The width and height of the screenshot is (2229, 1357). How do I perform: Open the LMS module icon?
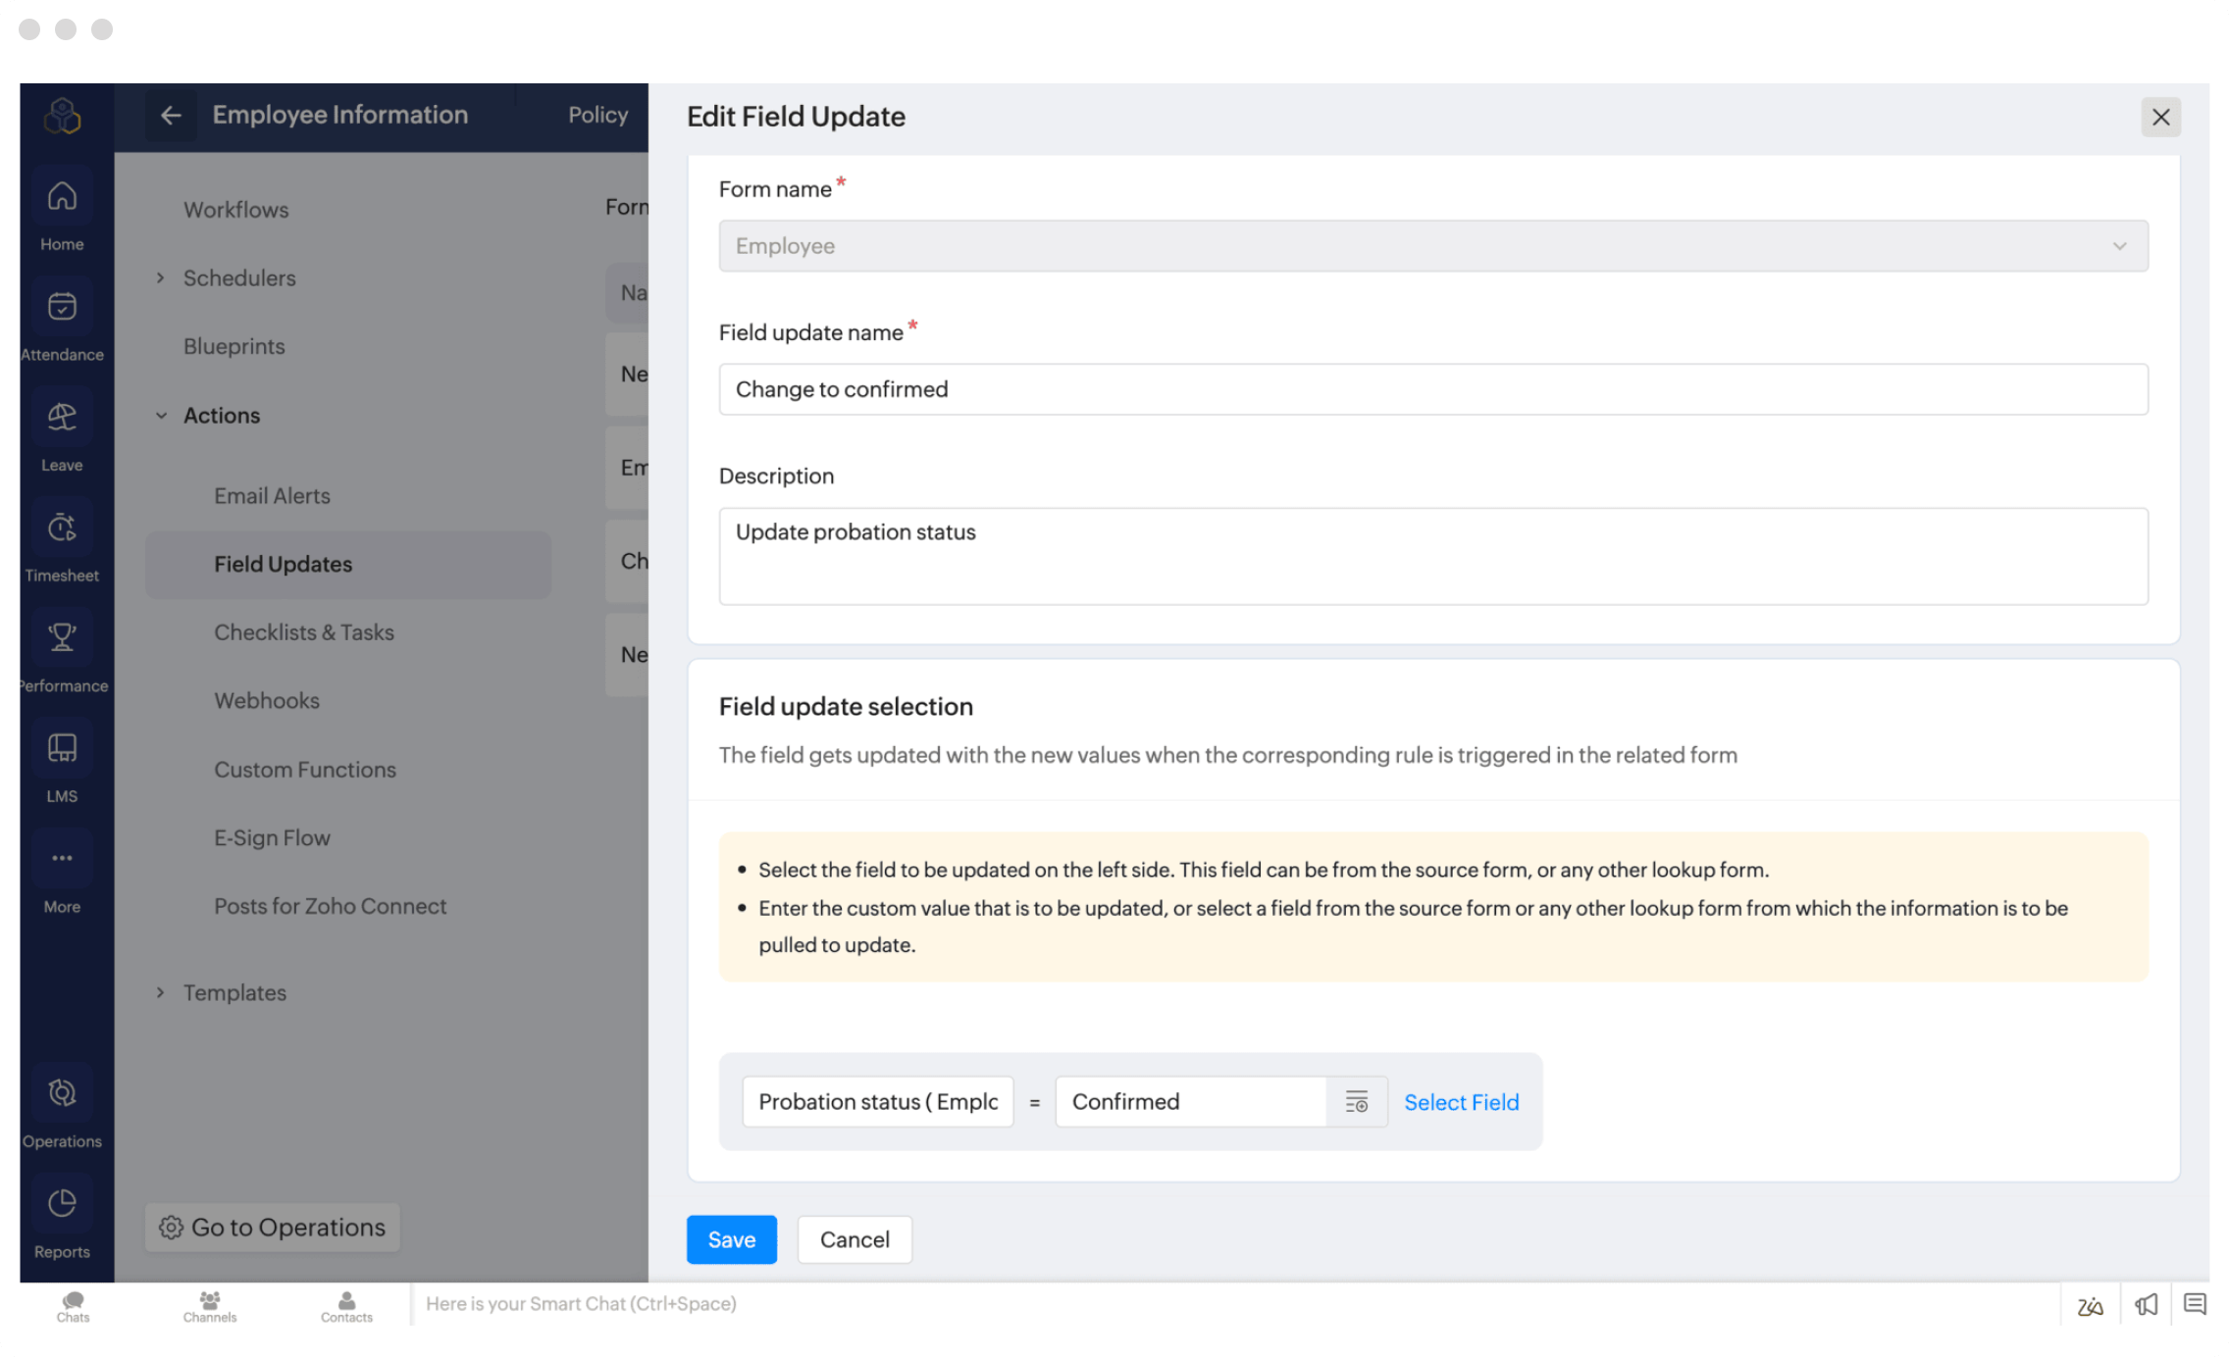coord(62,749)
